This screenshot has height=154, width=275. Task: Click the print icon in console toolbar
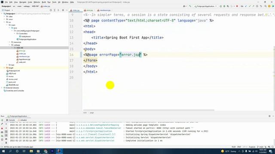pos(6,139)
